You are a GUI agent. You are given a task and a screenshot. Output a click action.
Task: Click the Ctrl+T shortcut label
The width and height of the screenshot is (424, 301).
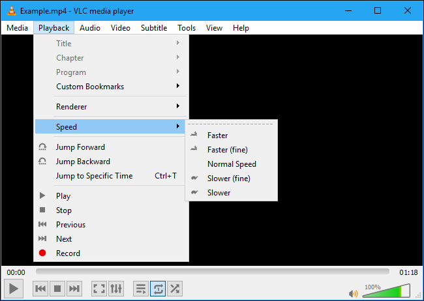point(166,176)
